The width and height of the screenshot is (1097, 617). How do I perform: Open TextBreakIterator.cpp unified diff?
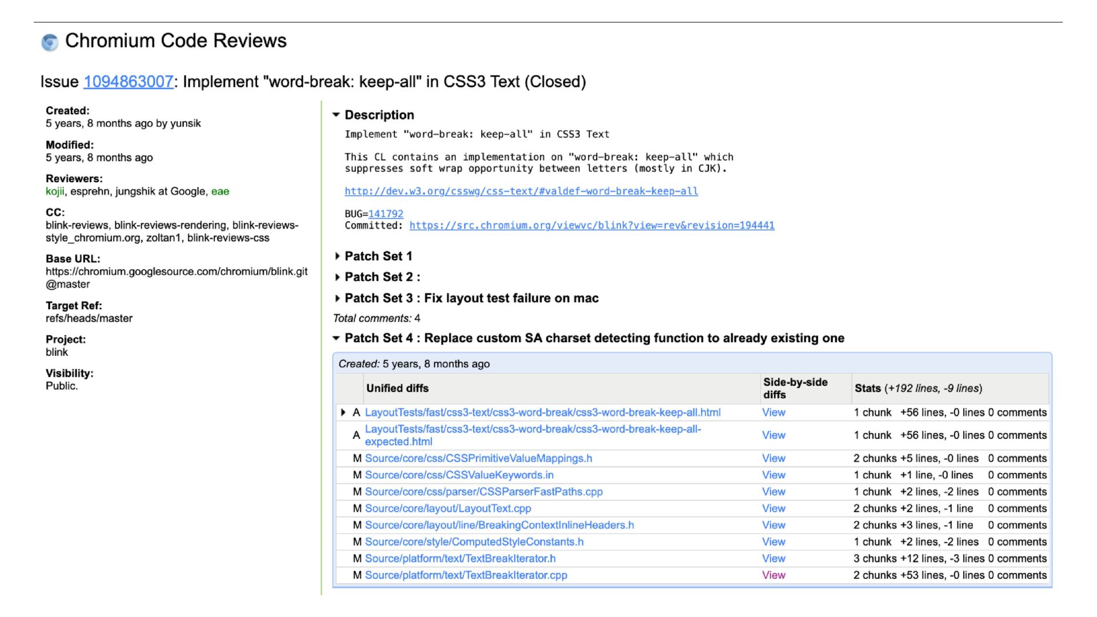coord(466,575)
